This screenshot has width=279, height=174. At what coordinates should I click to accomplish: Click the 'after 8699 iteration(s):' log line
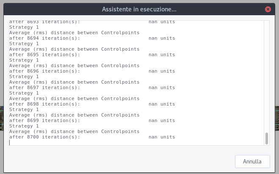[44, 121]
